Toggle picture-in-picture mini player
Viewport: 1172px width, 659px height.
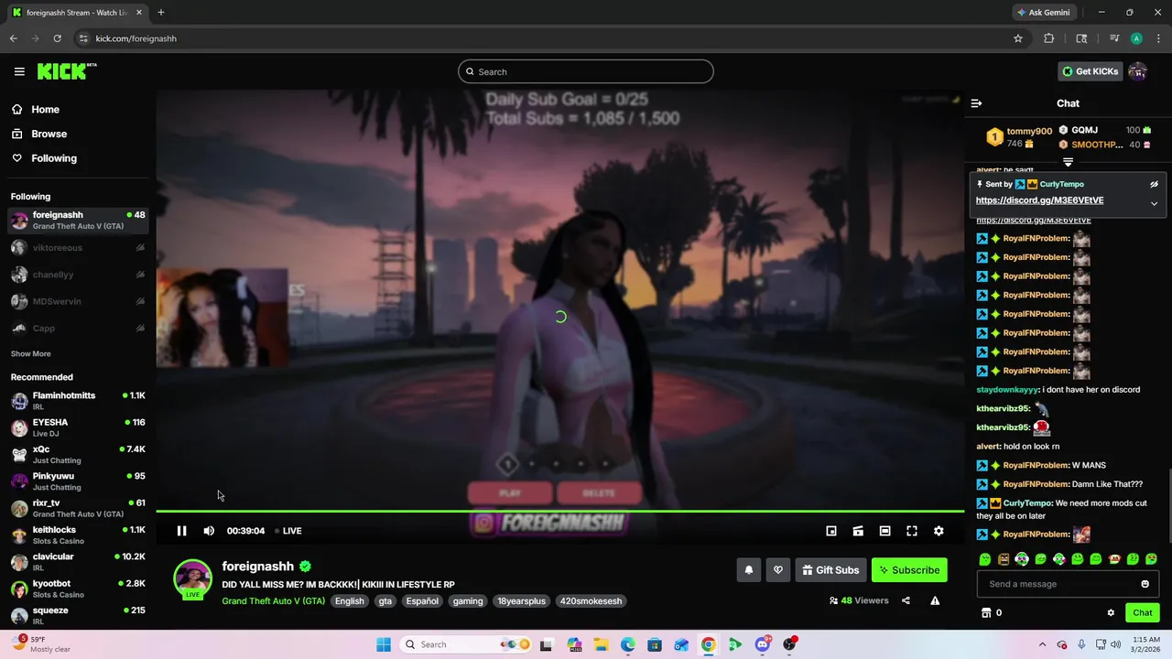coord(831,531)
